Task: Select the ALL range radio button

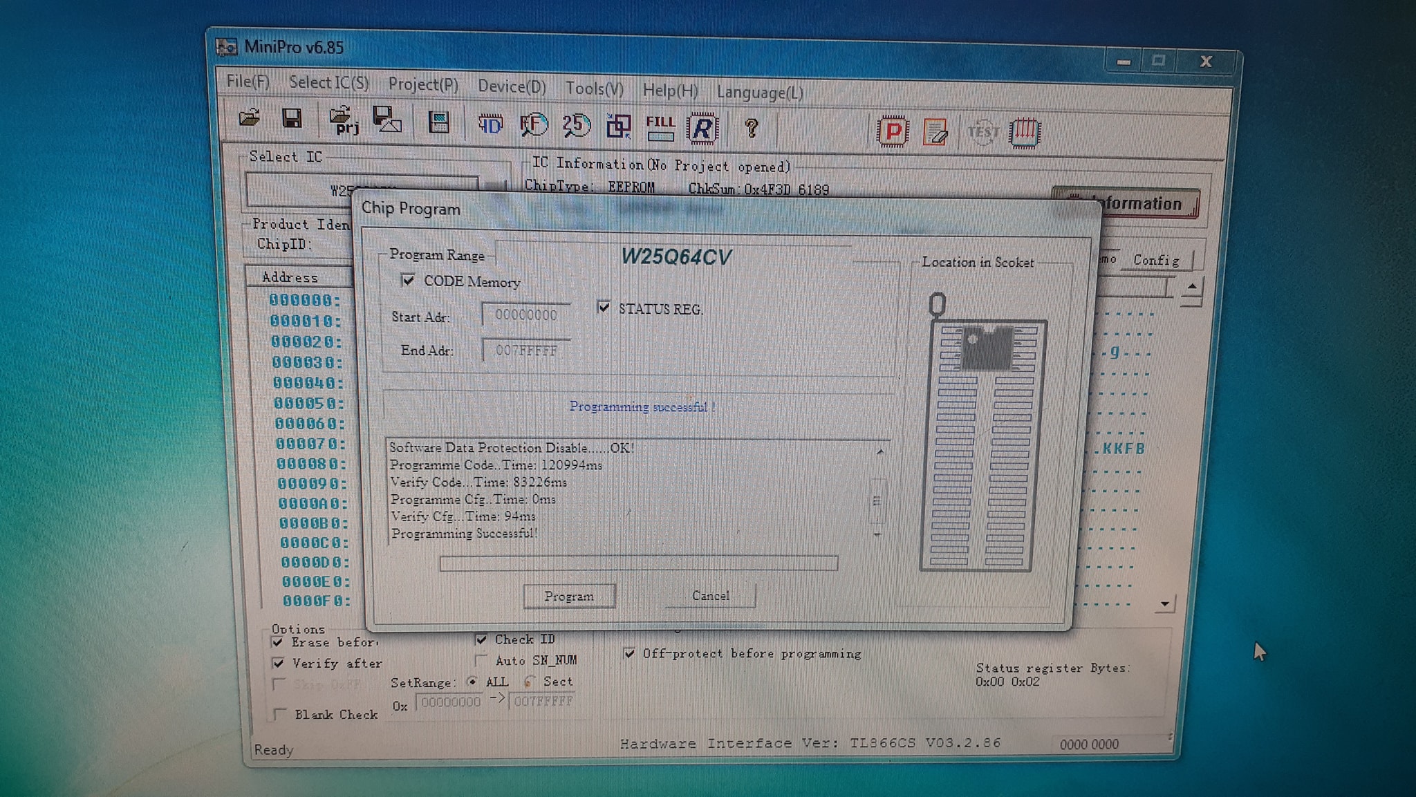Action: pos(472,682)
